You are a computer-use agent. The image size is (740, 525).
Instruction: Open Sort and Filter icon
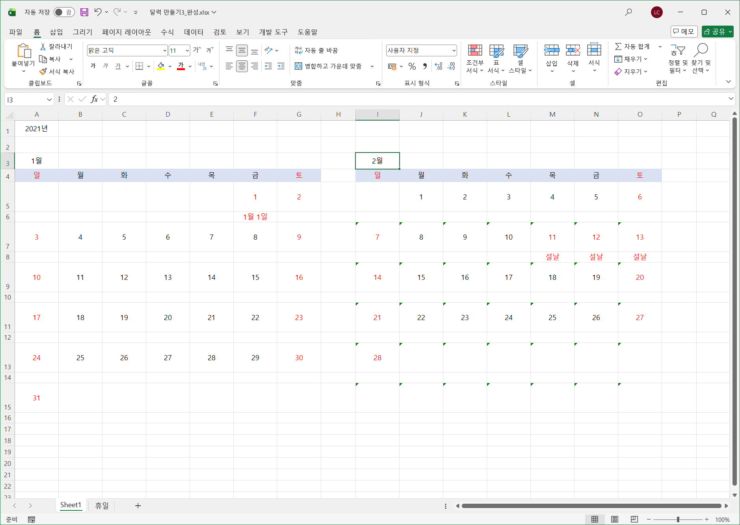tap(678, 50)
